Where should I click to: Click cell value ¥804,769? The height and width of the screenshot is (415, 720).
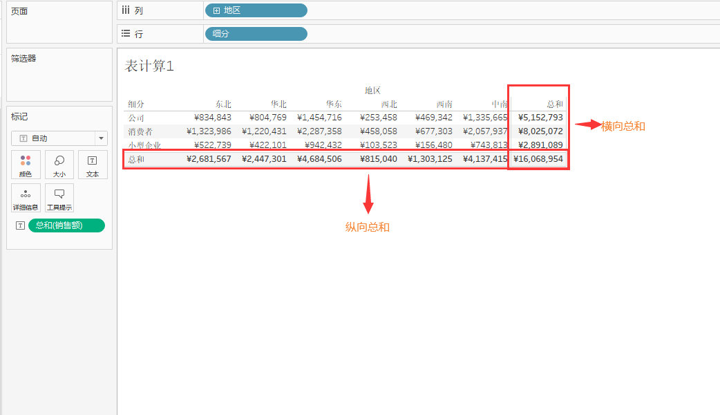point(267,118)
